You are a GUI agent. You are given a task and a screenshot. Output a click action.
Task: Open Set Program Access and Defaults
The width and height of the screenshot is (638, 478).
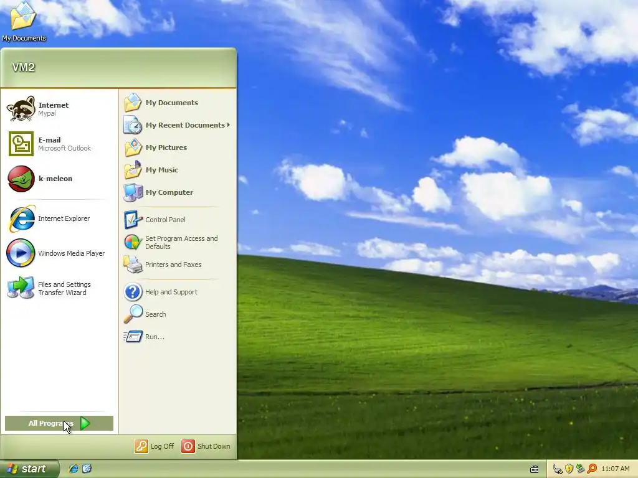tap(177, 242)
